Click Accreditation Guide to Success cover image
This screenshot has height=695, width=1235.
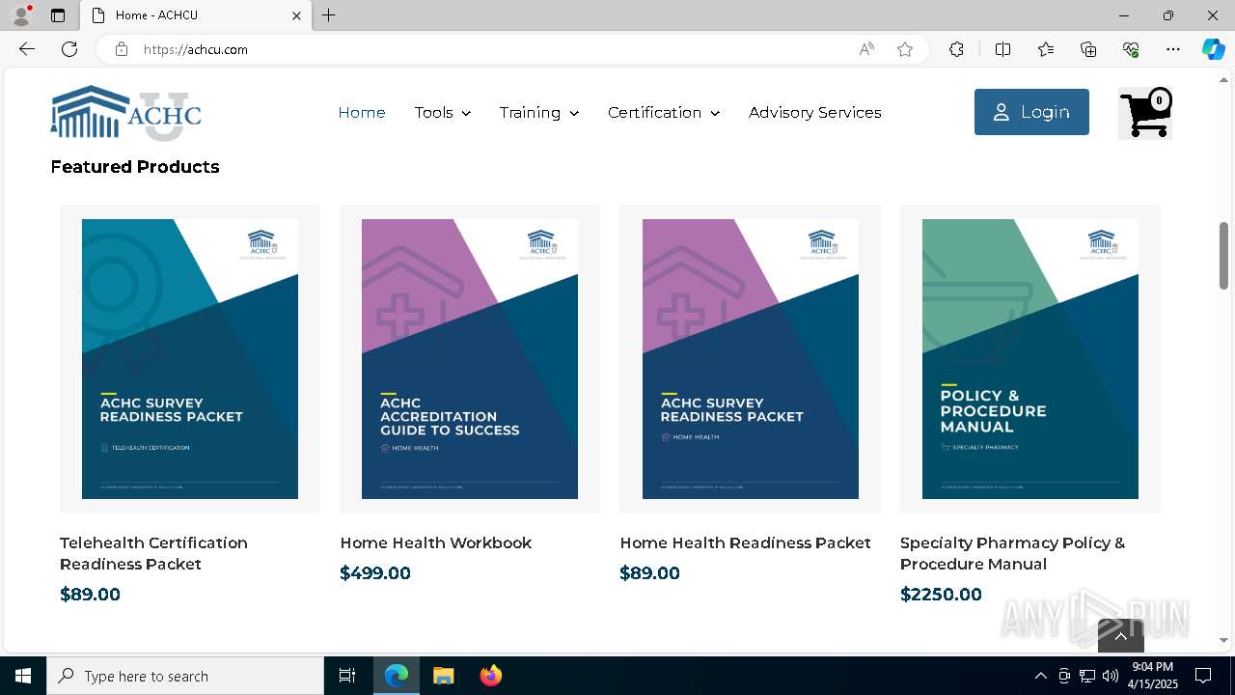(x=470, y=359)
